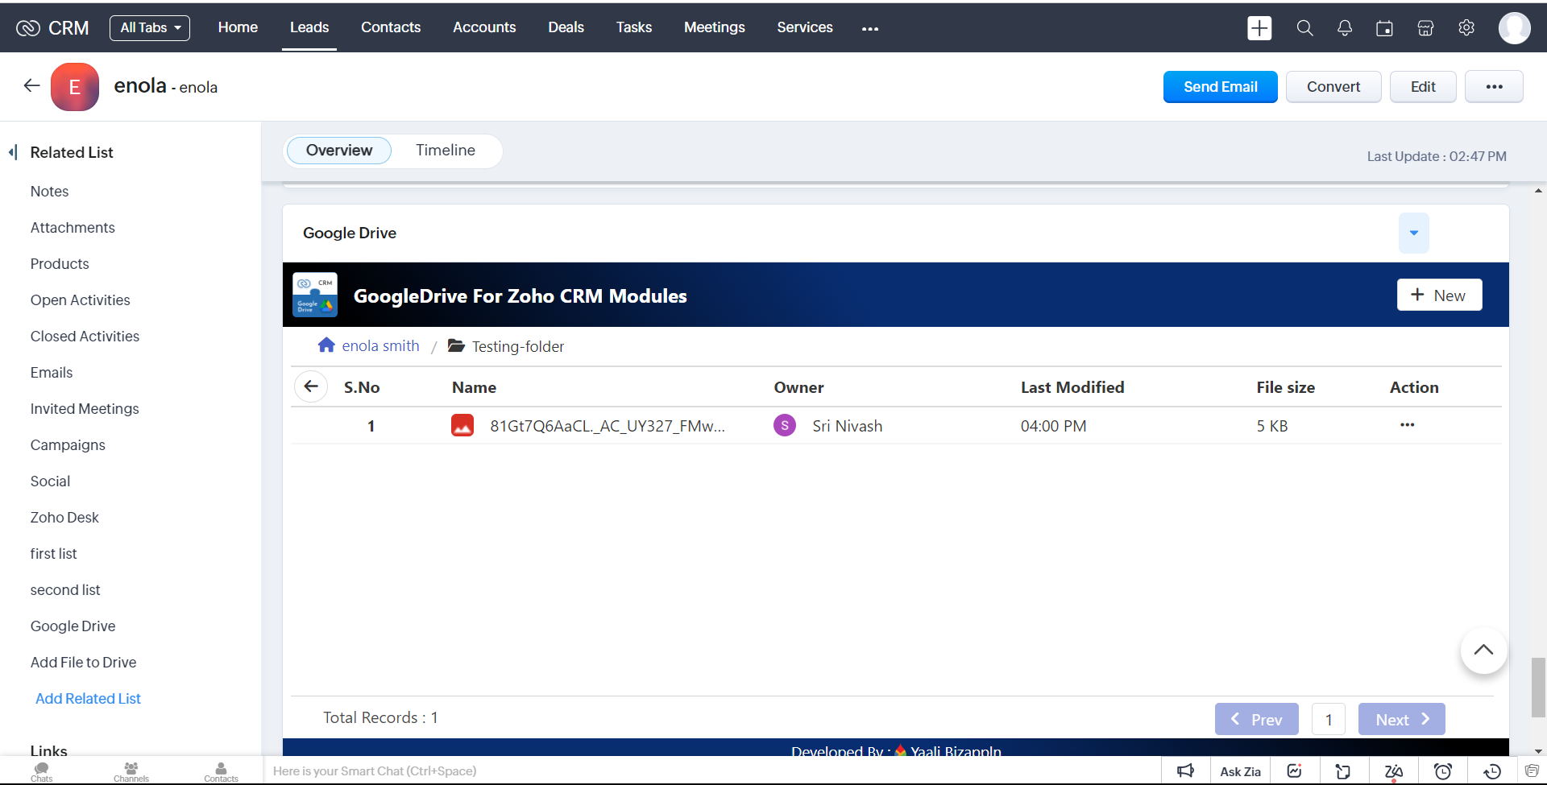
Task: Click the home icon in Drive breadcrumb
Action: 326,345
